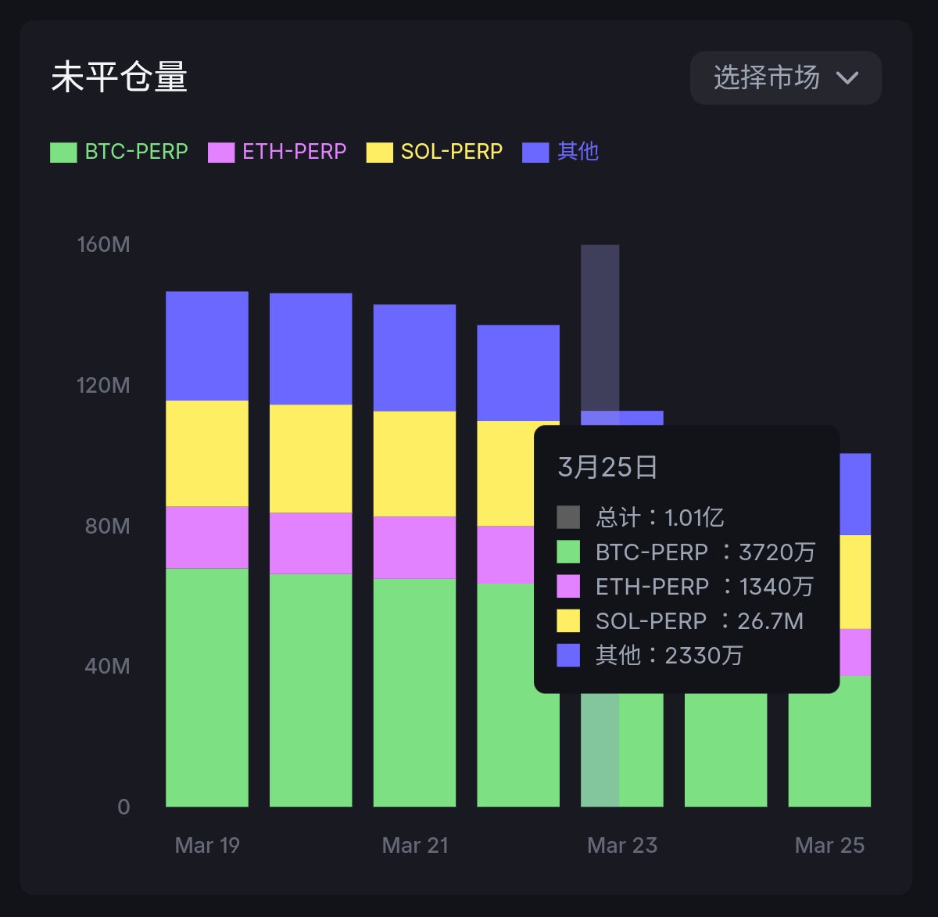Image resolution: width=938 pixels, height=917 pixels.
Task: Click the blue 其他 legend swatch
Action: tap(535, 152)
